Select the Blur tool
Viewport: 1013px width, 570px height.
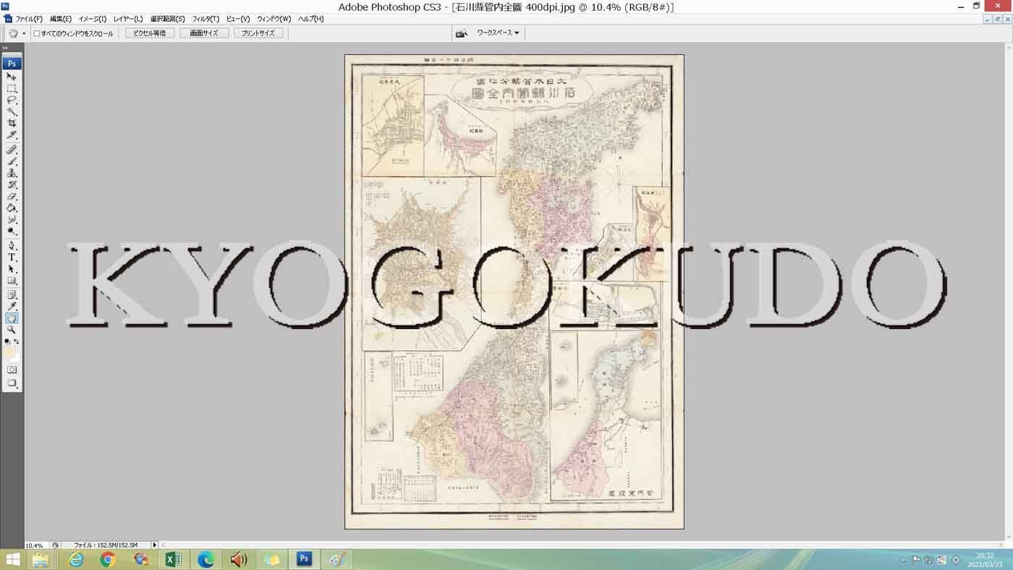(x=12, y=219)
